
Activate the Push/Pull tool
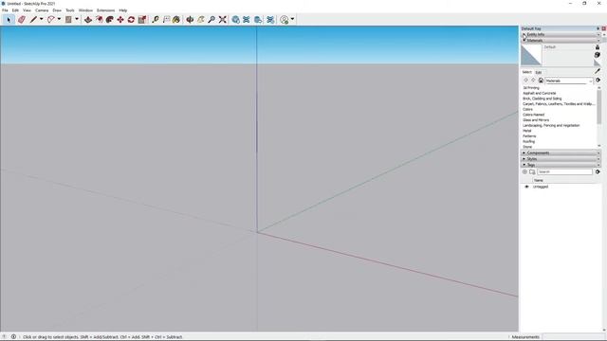[88, 19]
